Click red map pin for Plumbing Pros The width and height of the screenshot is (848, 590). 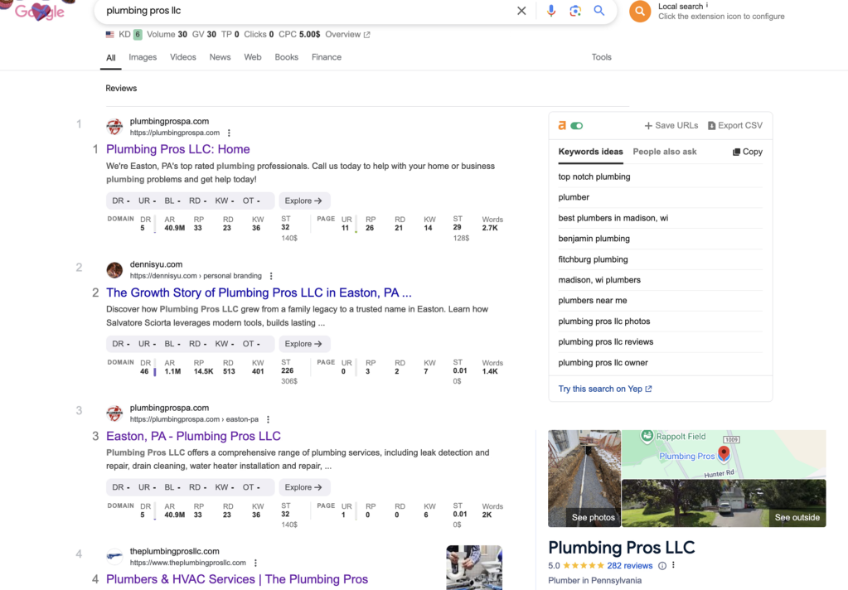point(724,453)
